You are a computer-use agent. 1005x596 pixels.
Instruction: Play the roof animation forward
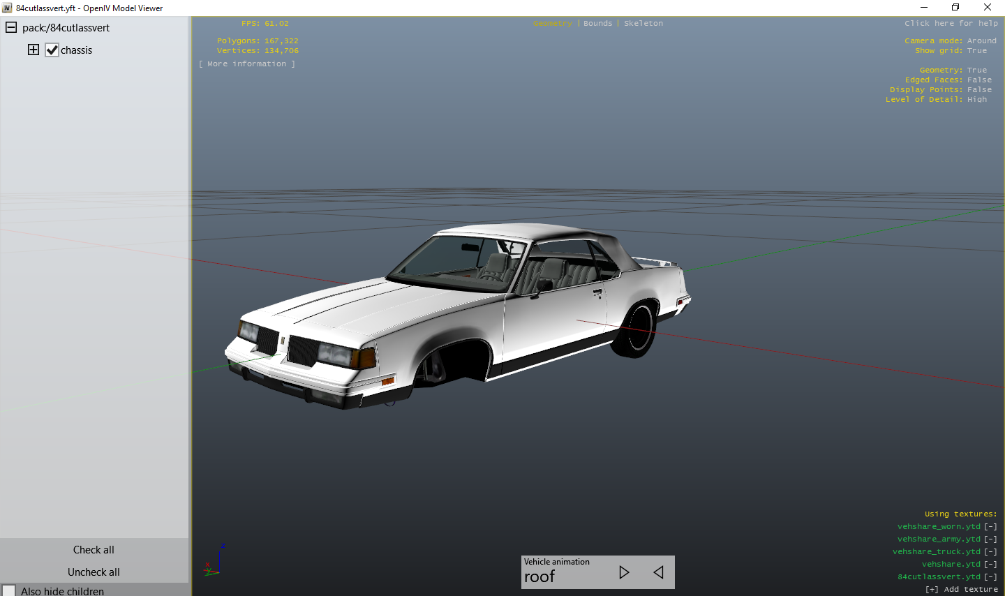624,572
